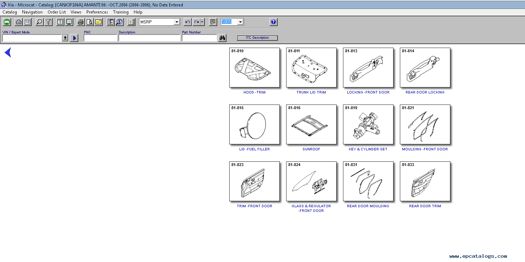Click the large blue back arrow
525x262 pixels.
click(x=8, y=53)
